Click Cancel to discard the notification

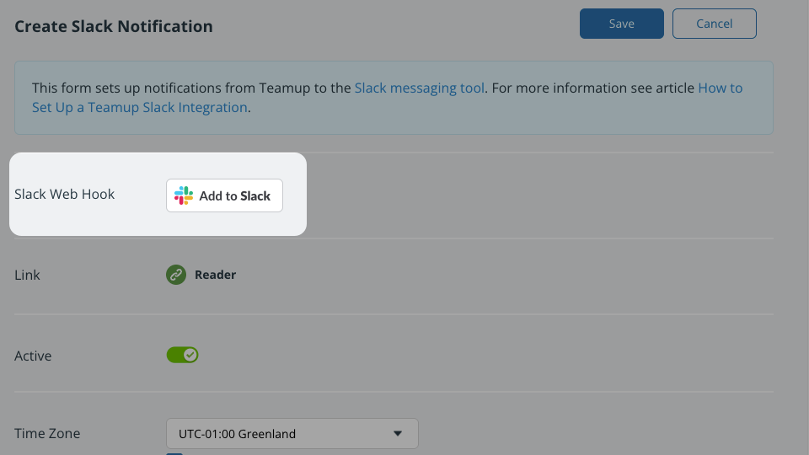pos(714,24)
